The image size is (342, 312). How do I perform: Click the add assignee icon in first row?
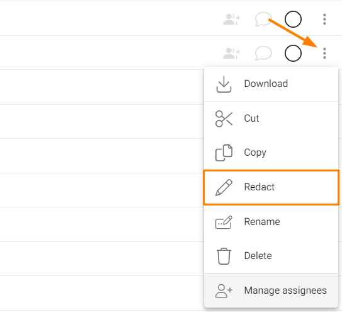click(231, 20)
